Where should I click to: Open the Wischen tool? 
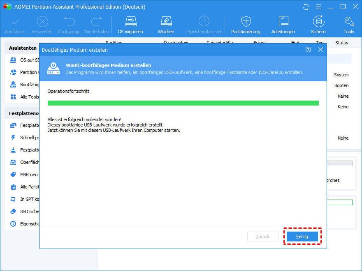point(166,25)
